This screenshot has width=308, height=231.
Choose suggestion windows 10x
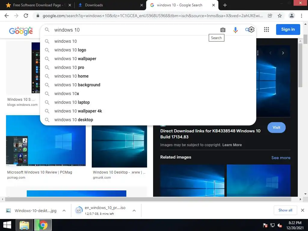point(148,94)
